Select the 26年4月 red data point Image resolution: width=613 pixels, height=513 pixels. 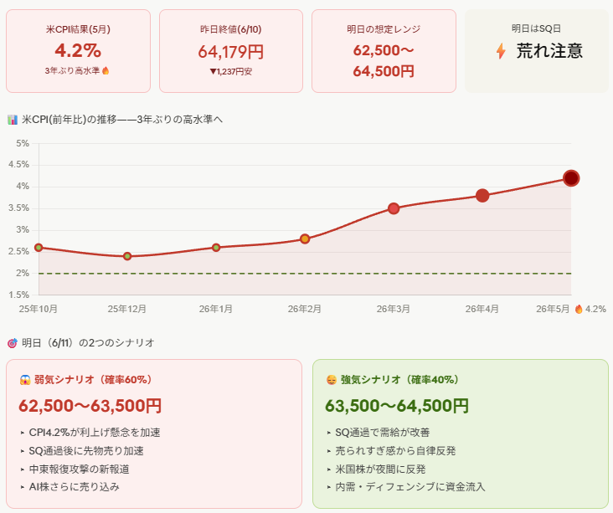click(482, 195)
